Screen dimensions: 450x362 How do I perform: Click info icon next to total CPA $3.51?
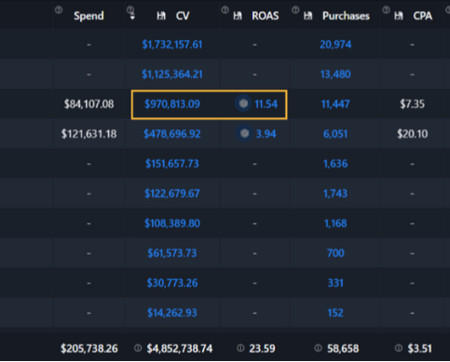399,348
